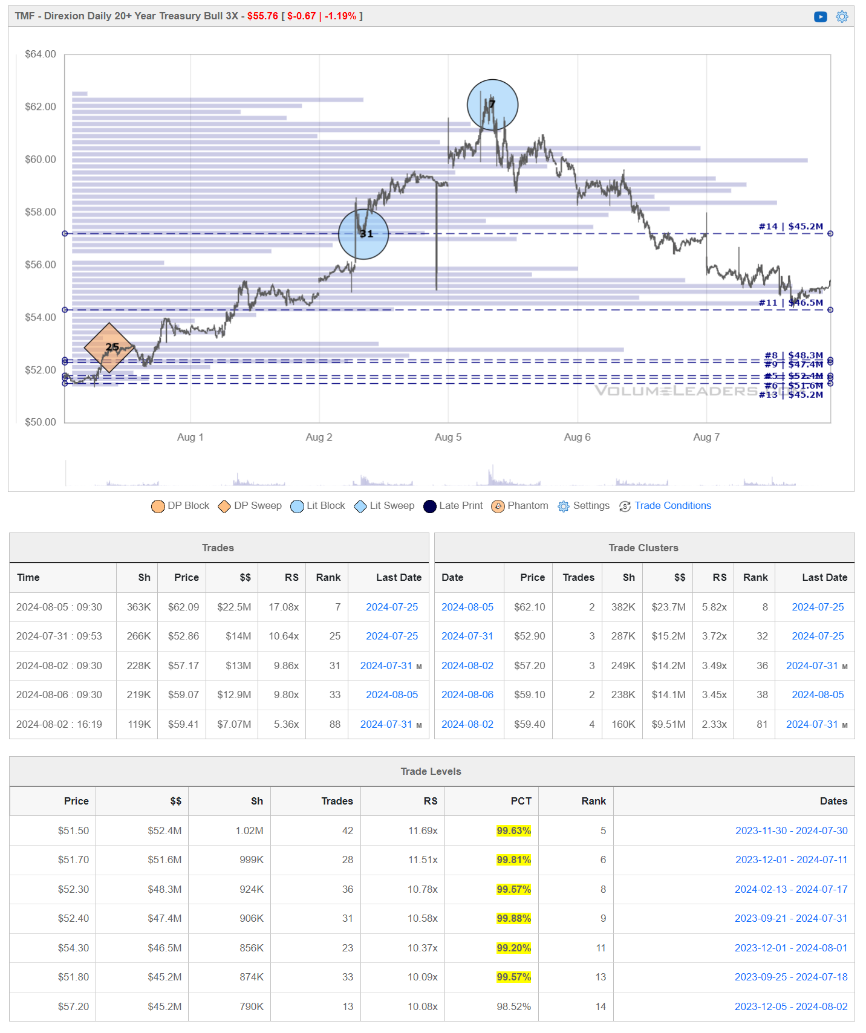Viewport: 866px width, 1033px height.
Task: Open cluster last date for rank 38
Action: 818,695
